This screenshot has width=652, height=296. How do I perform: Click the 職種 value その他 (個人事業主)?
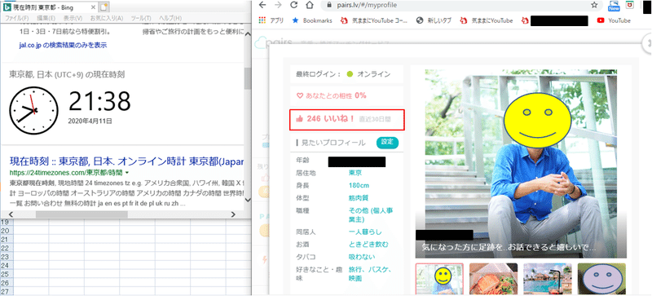point(370,214)
